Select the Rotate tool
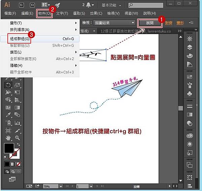The image size is (202, 191). tap(8, 85)
